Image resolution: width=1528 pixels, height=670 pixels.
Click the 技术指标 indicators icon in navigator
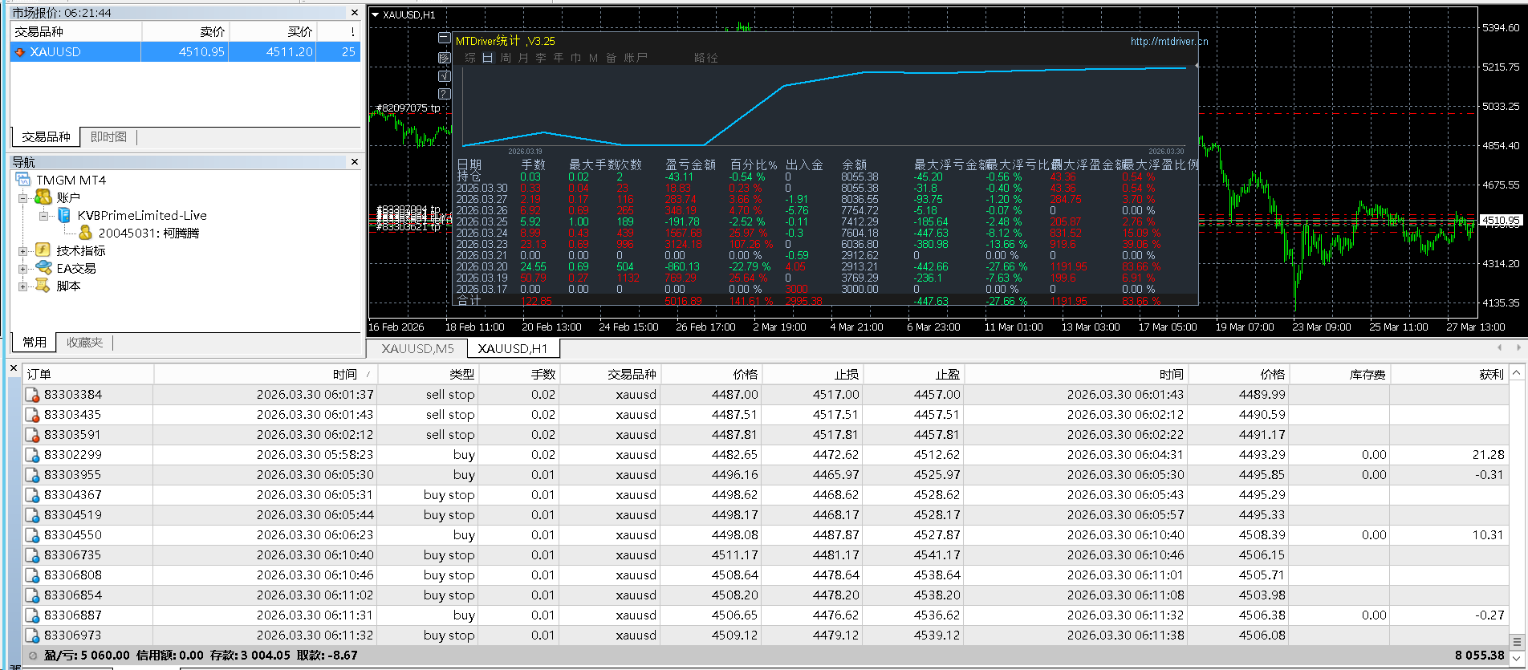pyautogui.click(x=43, y=250)
